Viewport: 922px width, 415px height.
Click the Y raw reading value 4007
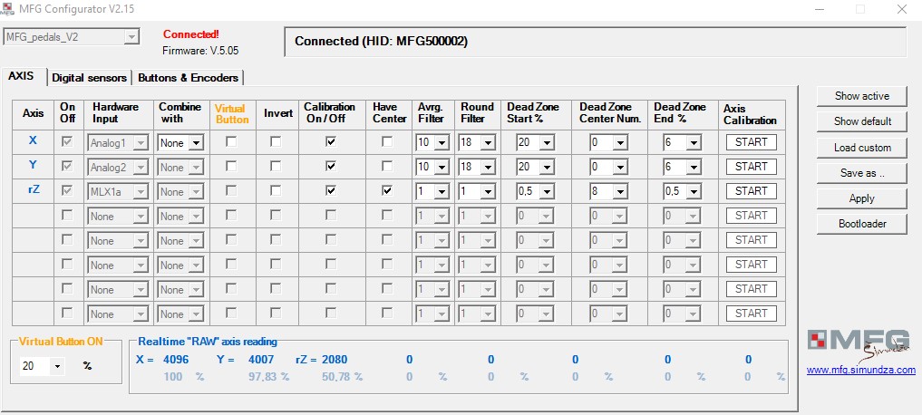261,360
